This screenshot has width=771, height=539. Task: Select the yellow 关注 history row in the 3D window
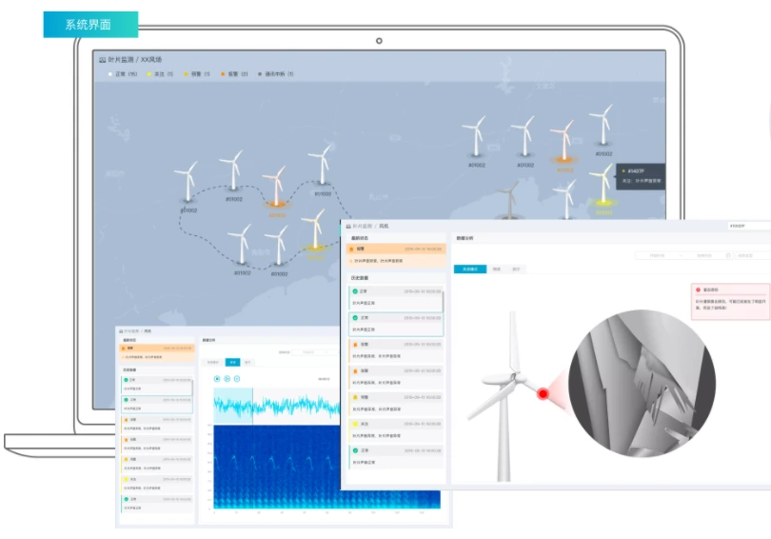tap(396, 430)
